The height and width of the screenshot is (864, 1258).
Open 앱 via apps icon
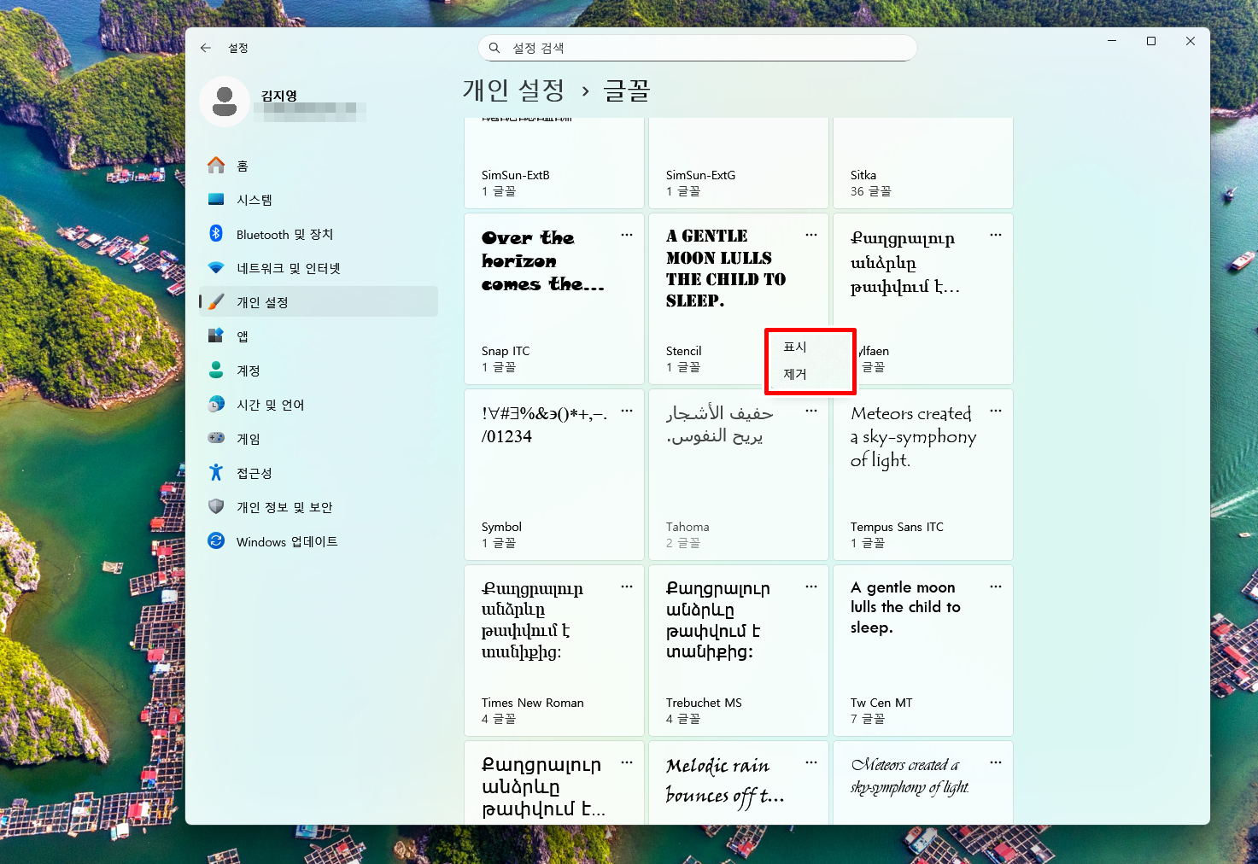click(216, 336)
